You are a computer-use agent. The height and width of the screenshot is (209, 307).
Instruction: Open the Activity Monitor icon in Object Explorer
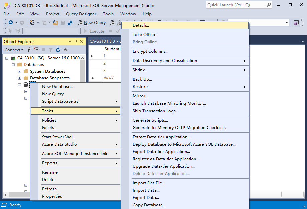pos(65,50)
